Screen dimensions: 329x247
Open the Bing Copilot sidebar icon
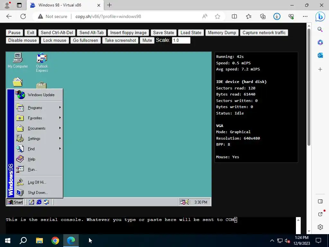[x=320, y=16]
